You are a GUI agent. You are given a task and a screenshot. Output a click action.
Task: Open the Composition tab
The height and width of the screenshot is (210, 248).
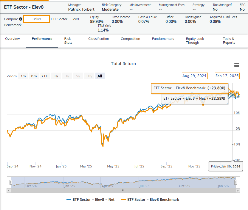130,39
